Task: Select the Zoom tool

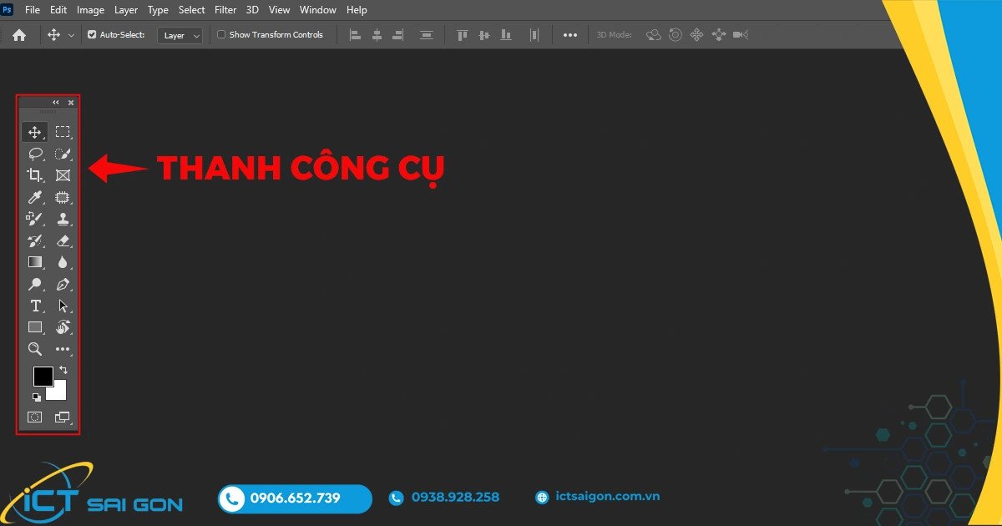Action: (34, 349)
